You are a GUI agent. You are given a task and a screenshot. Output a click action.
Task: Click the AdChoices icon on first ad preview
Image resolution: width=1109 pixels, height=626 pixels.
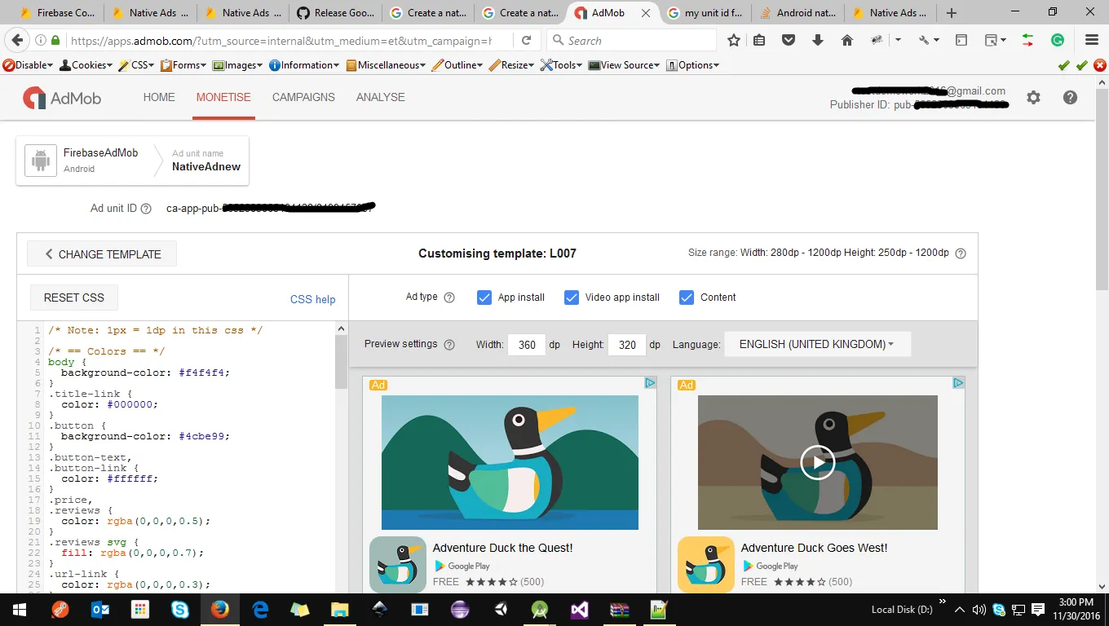(650, 383)
